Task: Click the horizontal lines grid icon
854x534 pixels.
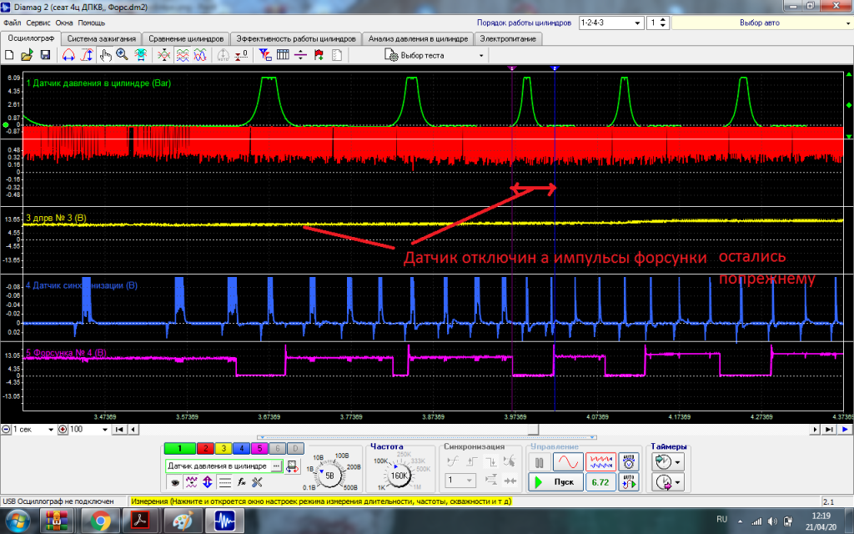Action: [224, 482]
